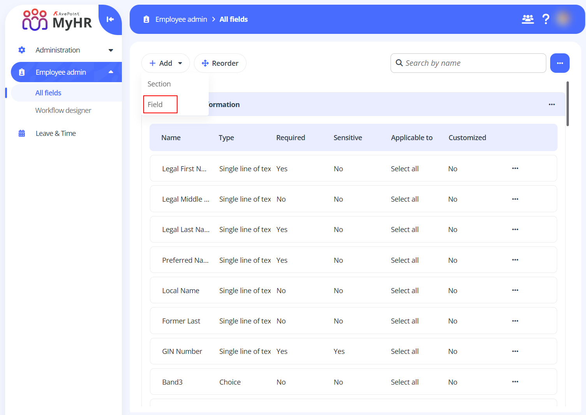Toggle the Add dropdown caret
The image size is (586, 415).
tap(180, 63)
